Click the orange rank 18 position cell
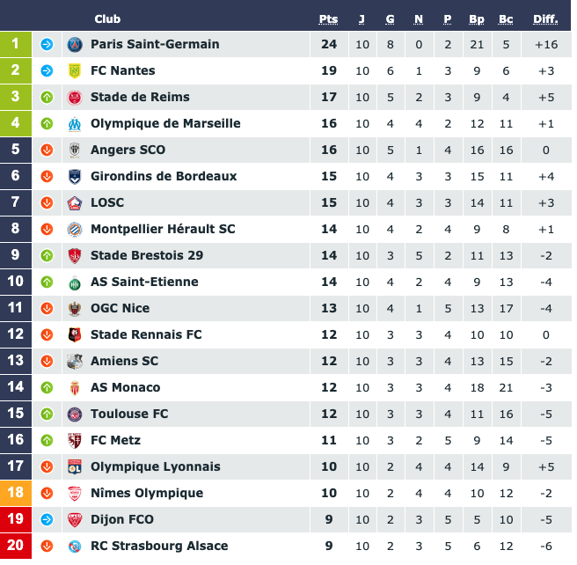Screen dimensions: 577x565 16,493
